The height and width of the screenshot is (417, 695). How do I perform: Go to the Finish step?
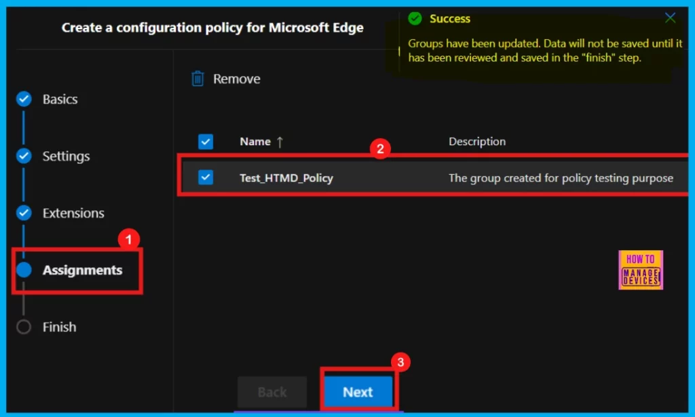60,327
